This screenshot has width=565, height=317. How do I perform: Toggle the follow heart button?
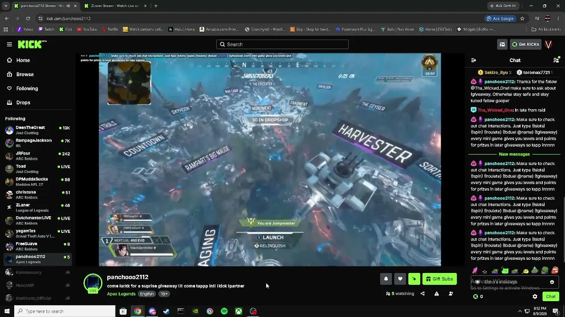pyautogui.click(x=400, y=279)
